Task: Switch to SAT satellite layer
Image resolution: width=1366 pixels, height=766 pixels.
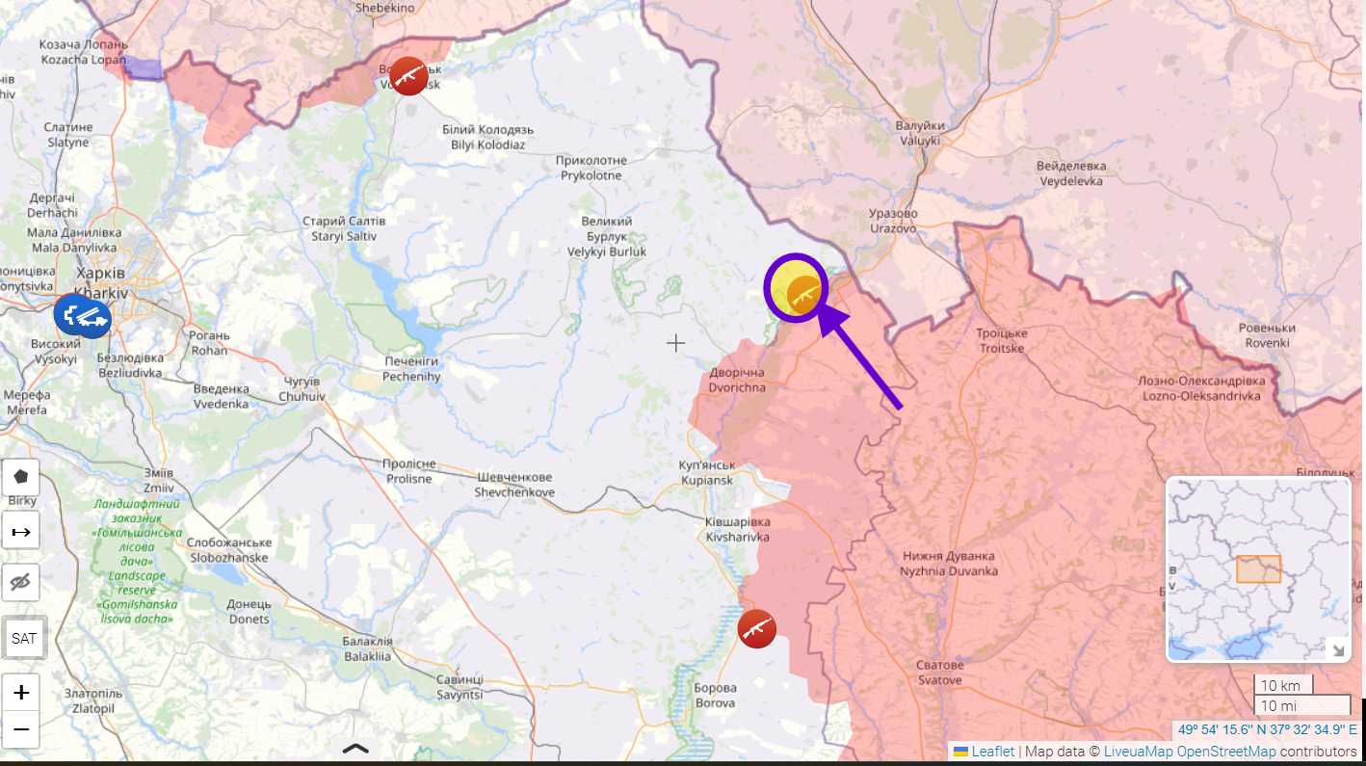Action: coord(23,638)
